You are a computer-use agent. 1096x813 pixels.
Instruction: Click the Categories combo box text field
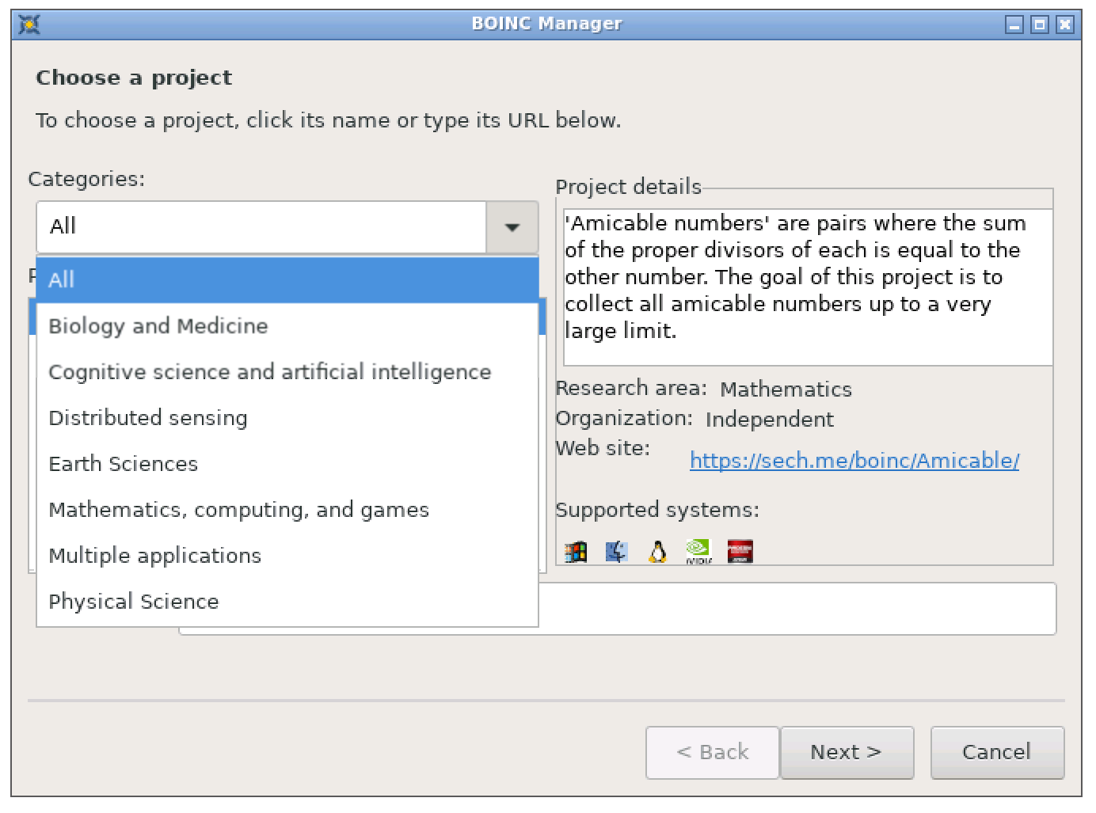coord(261,227)
